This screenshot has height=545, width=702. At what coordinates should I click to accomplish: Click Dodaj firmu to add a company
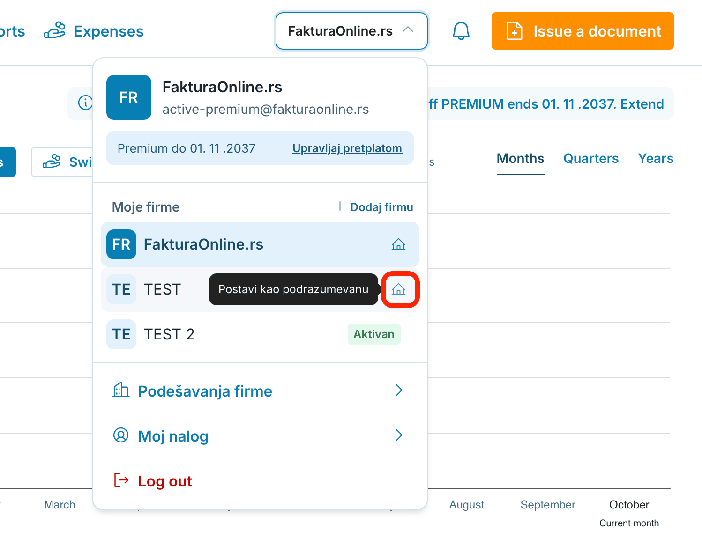(x=374, y=207)
